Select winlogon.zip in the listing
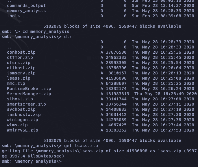198x167 pixels. (x=23, y=120)
